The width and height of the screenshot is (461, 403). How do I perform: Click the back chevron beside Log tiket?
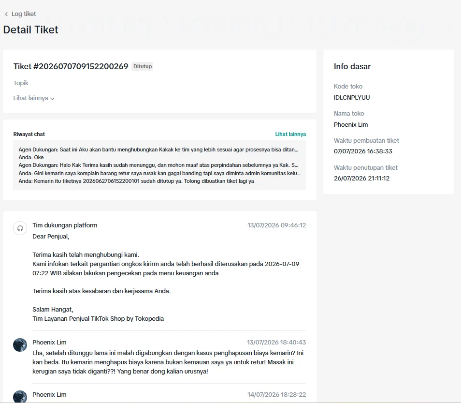6,14
